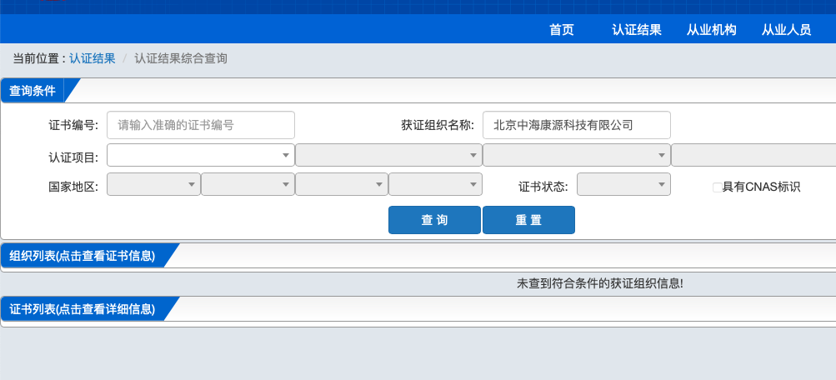This screenshot has height=380, width=836.
Task: Open the 首页 navigation item
Action: [x=562, y=30]
